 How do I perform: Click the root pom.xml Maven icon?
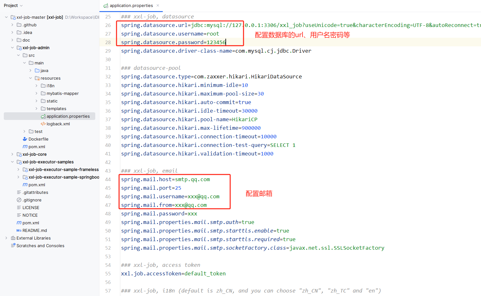(19, 223)
